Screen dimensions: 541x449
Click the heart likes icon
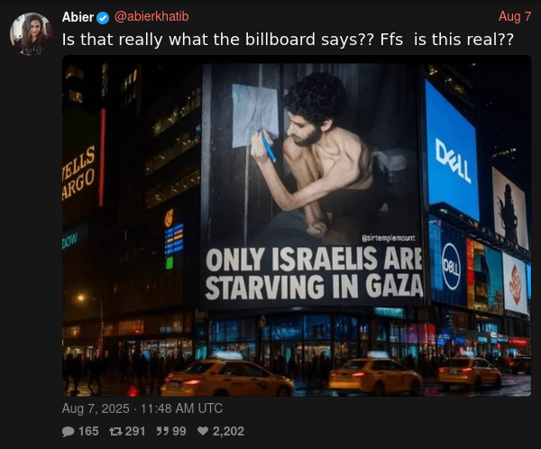click(x=203, y=431)
